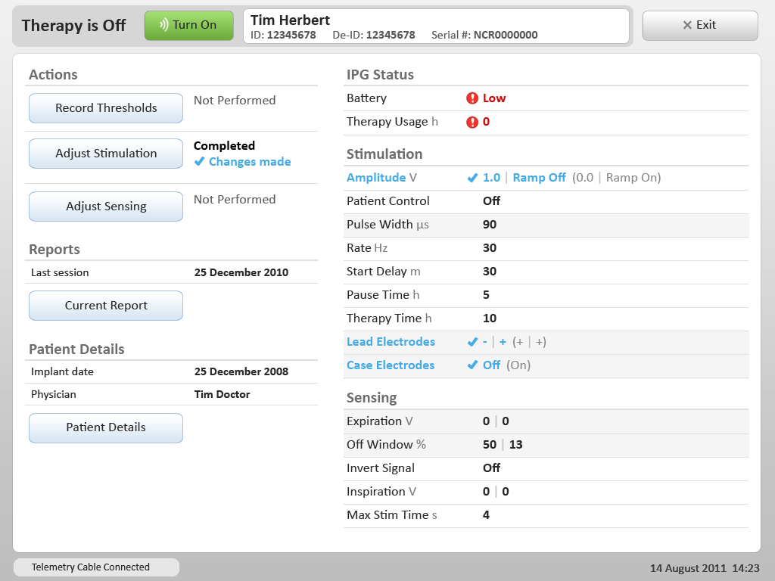Select the Amplitude parameter link

pyautogui.click(x=376, y=178)
